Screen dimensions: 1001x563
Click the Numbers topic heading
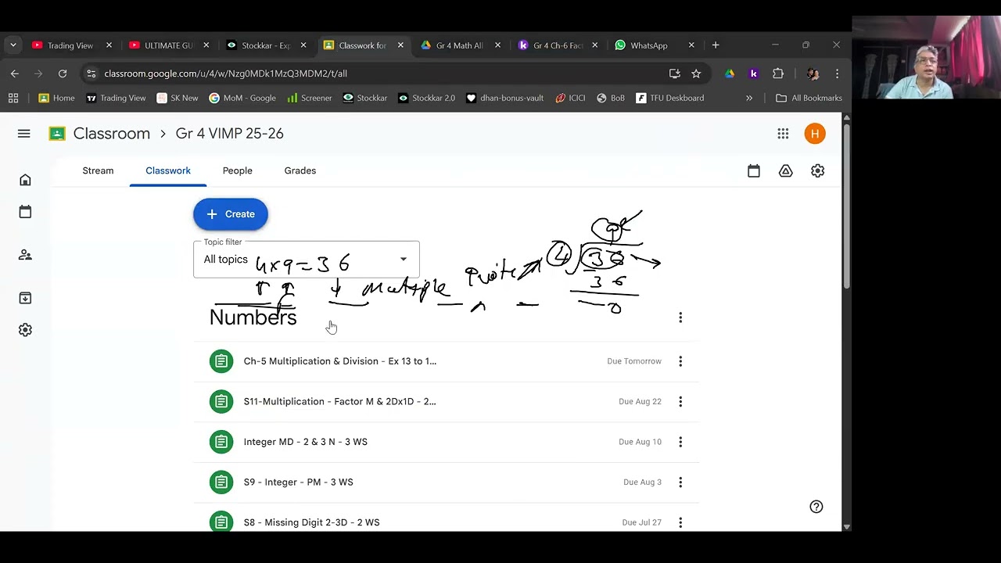pyautogui.click(x=253, y=317)
